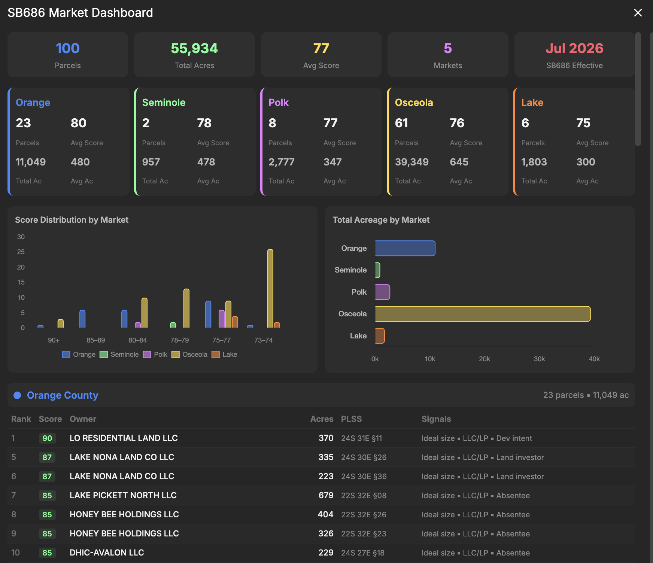Select HONEY BEE HOLDINGS 326-acre row
Viewport: 653px width, 563px height.
click(321, 533)
